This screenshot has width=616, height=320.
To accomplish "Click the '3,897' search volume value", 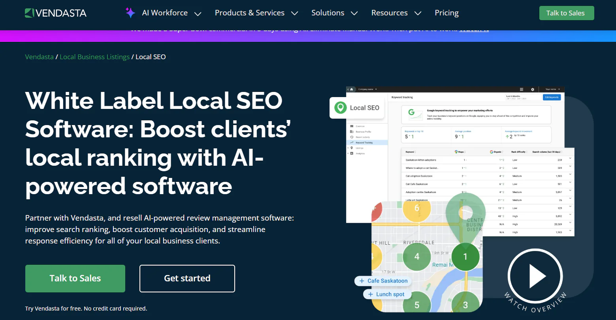I will (x=559, y=192).
